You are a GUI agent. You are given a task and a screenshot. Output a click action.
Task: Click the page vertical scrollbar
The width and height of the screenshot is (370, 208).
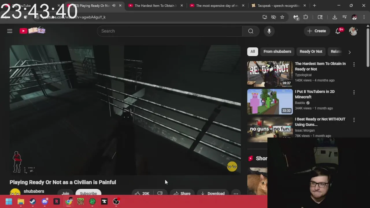(x=368, y=48)
